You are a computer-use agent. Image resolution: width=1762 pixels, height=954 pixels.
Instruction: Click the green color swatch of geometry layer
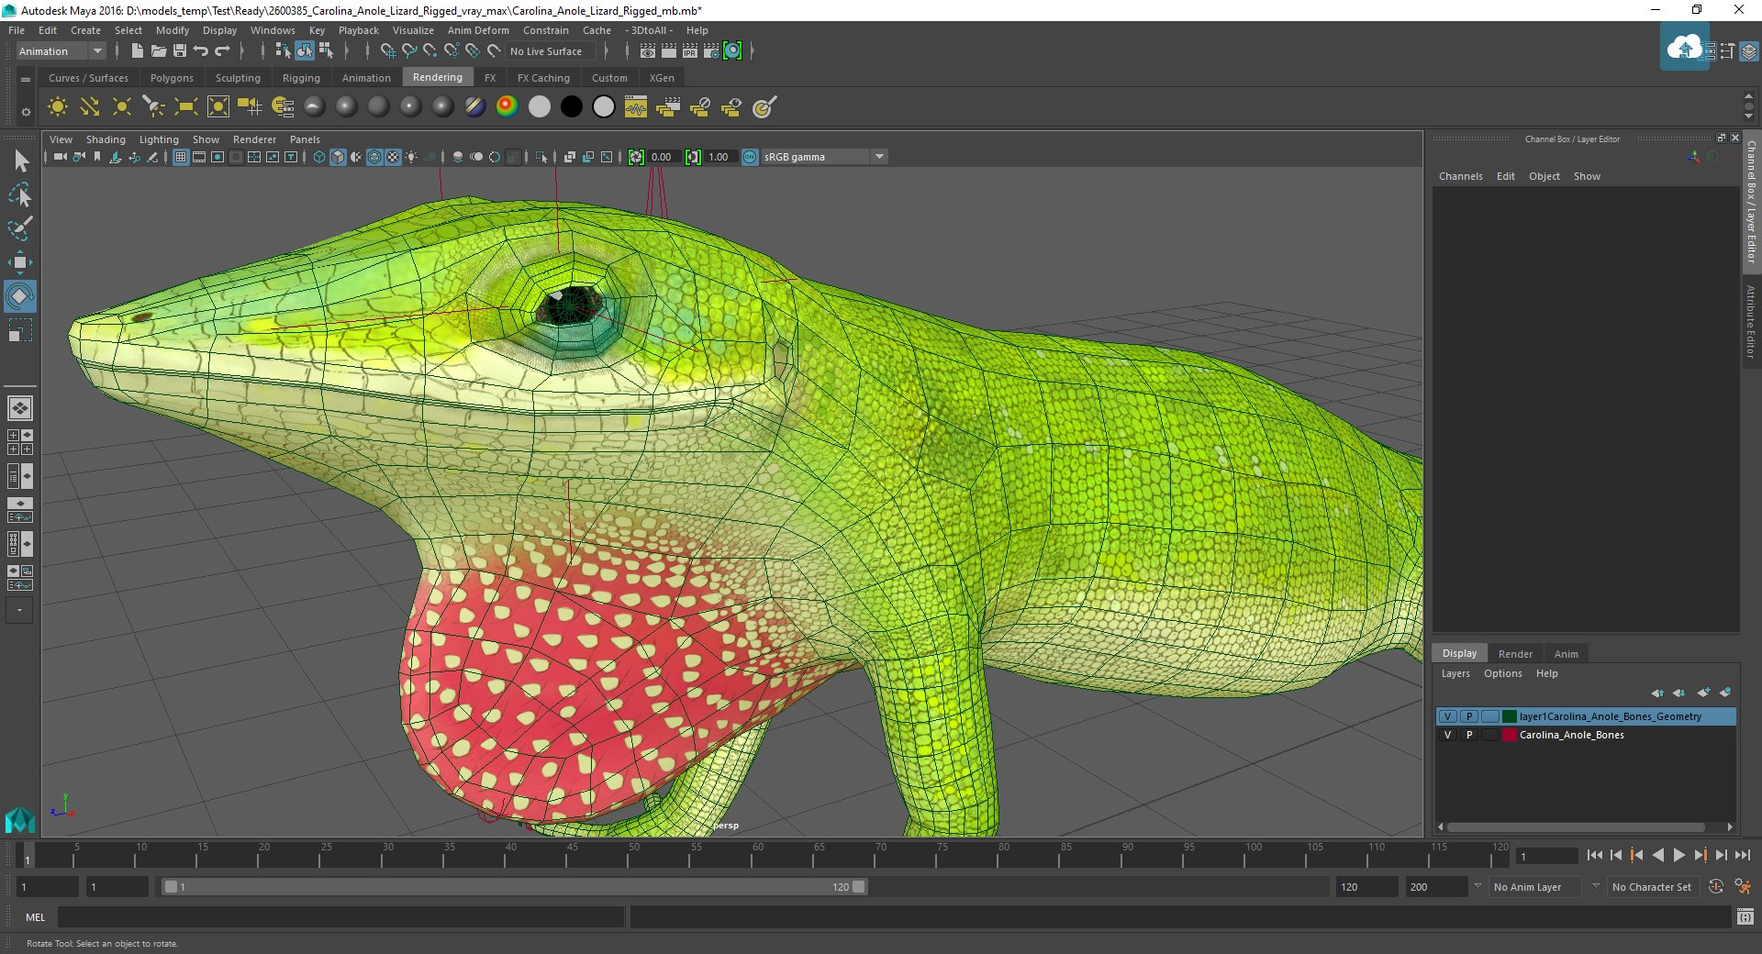[x=1509, y=716]
